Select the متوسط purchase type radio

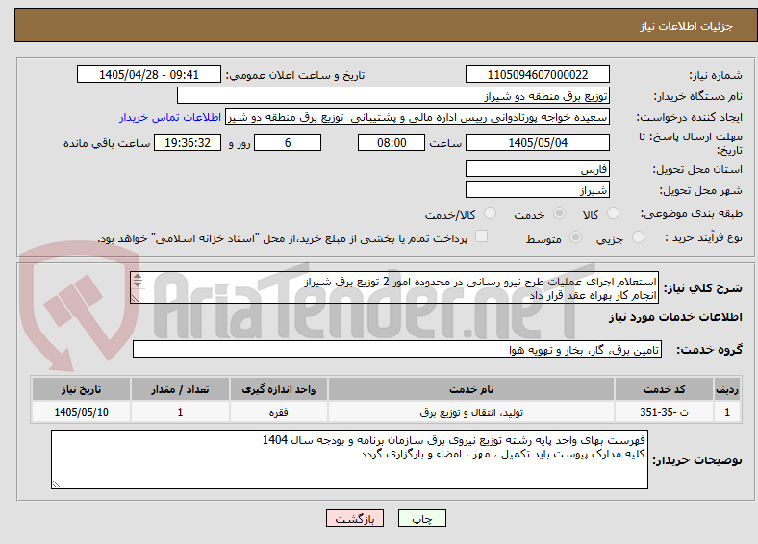(x=575, y=236)
